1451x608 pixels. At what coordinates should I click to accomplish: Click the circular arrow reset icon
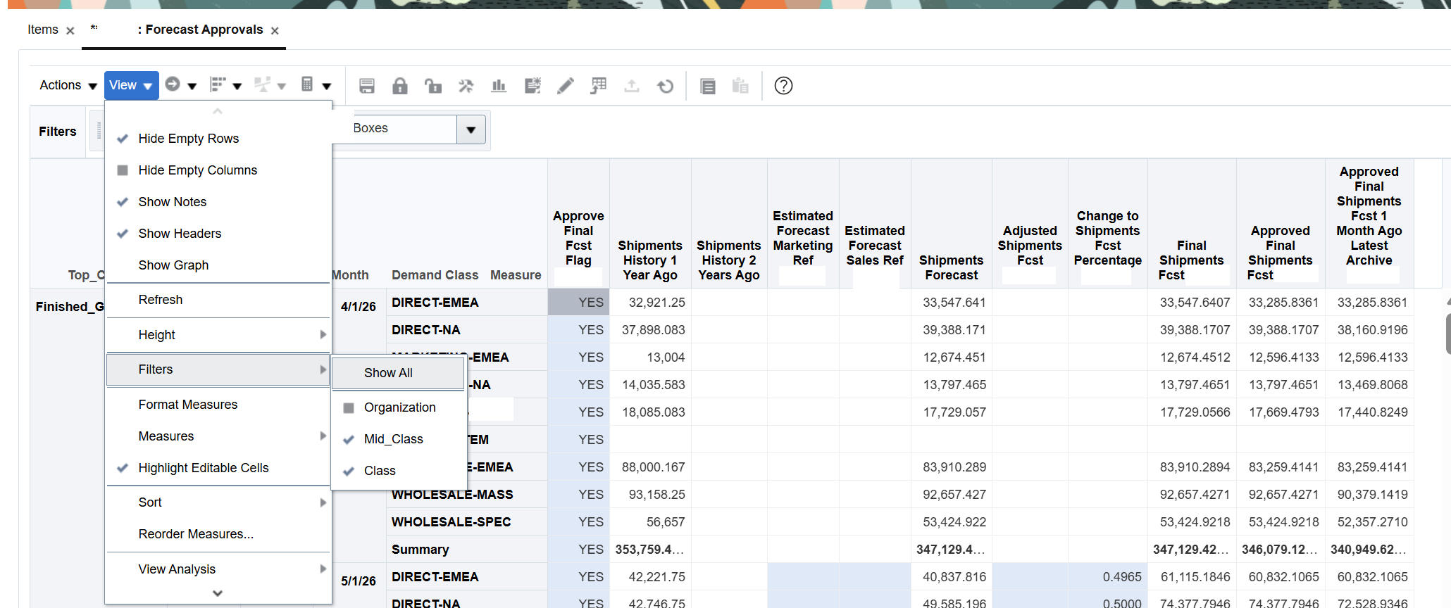(x=665, y=86)
